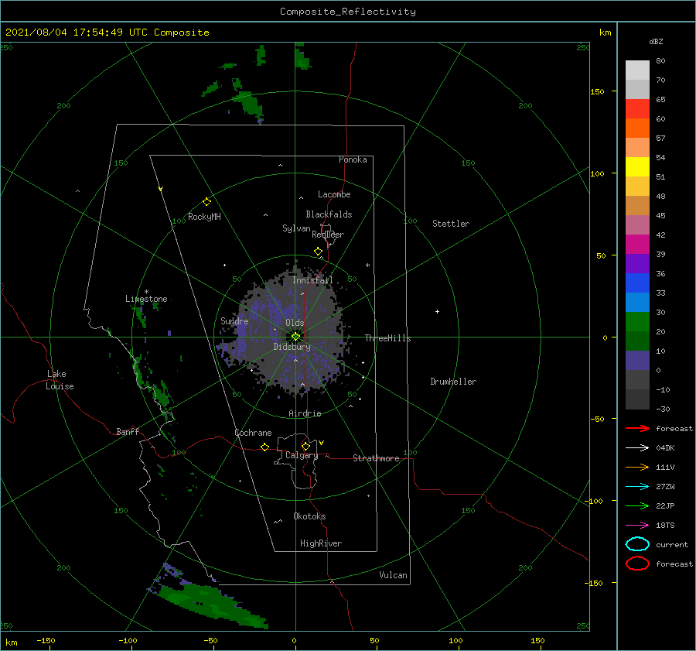Select the dark orange 60 dBZ swatch

pyautogui.click(x=637, y=128)
